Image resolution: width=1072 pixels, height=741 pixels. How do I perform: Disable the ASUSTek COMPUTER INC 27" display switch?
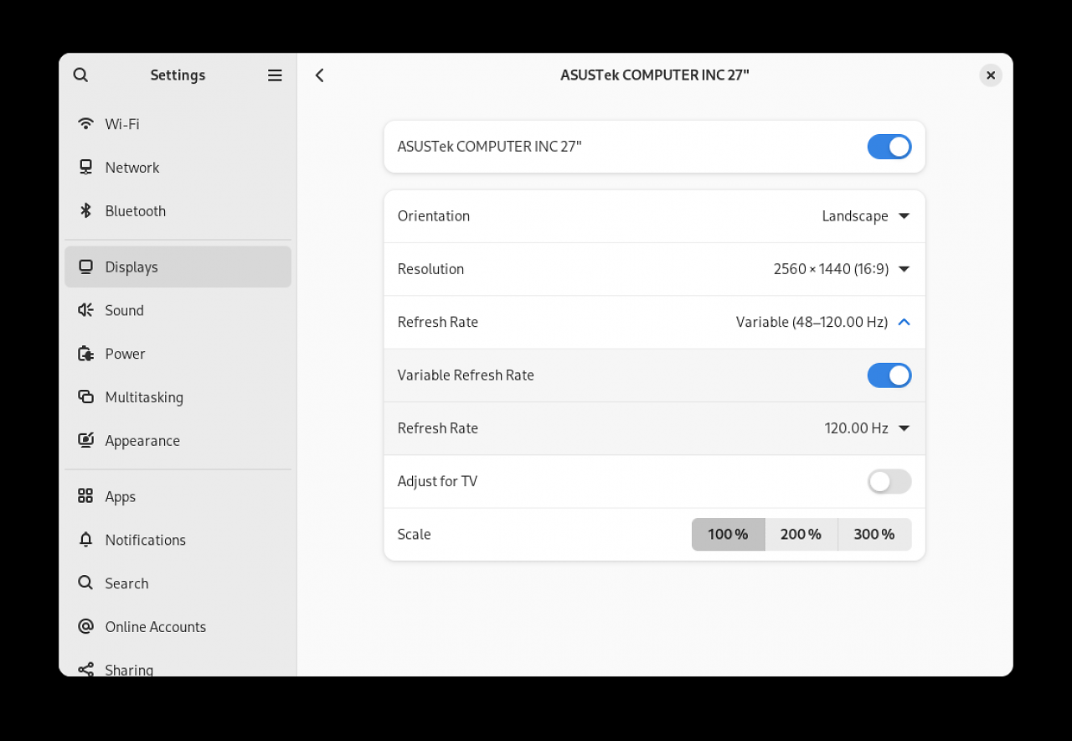point(889,147)
